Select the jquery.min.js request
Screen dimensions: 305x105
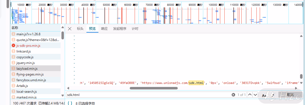click(36, 63)
